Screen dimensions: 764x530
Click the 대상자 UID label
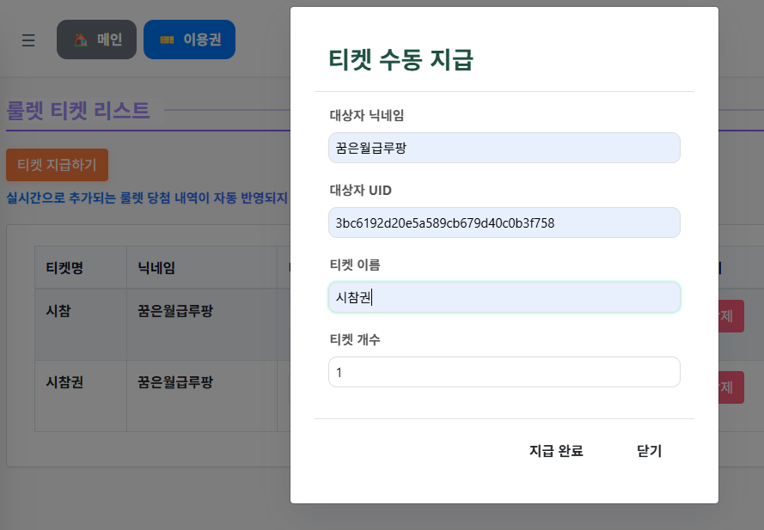click(x=361, y=190)
